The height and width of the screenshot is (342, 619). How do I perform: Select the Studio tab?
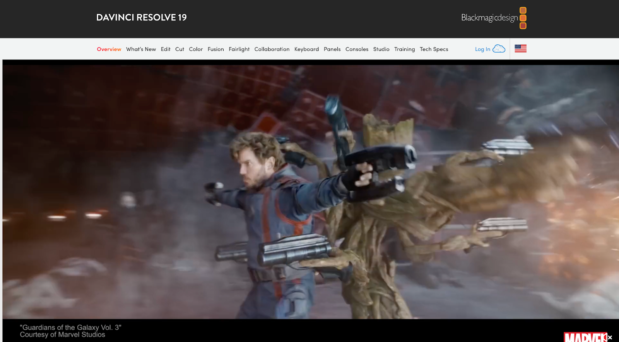[x=381, y=49]
